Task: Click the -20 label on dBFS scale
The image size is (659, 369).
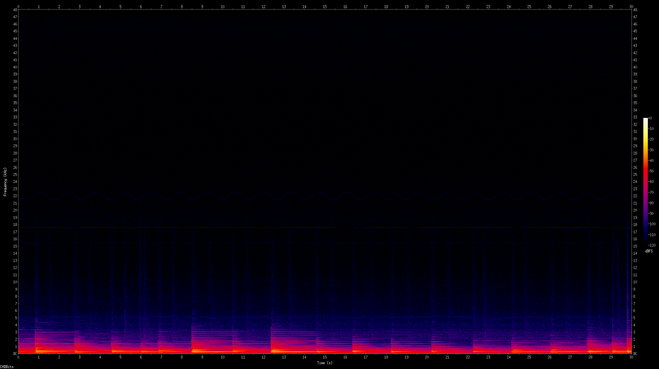Action: 651,139
